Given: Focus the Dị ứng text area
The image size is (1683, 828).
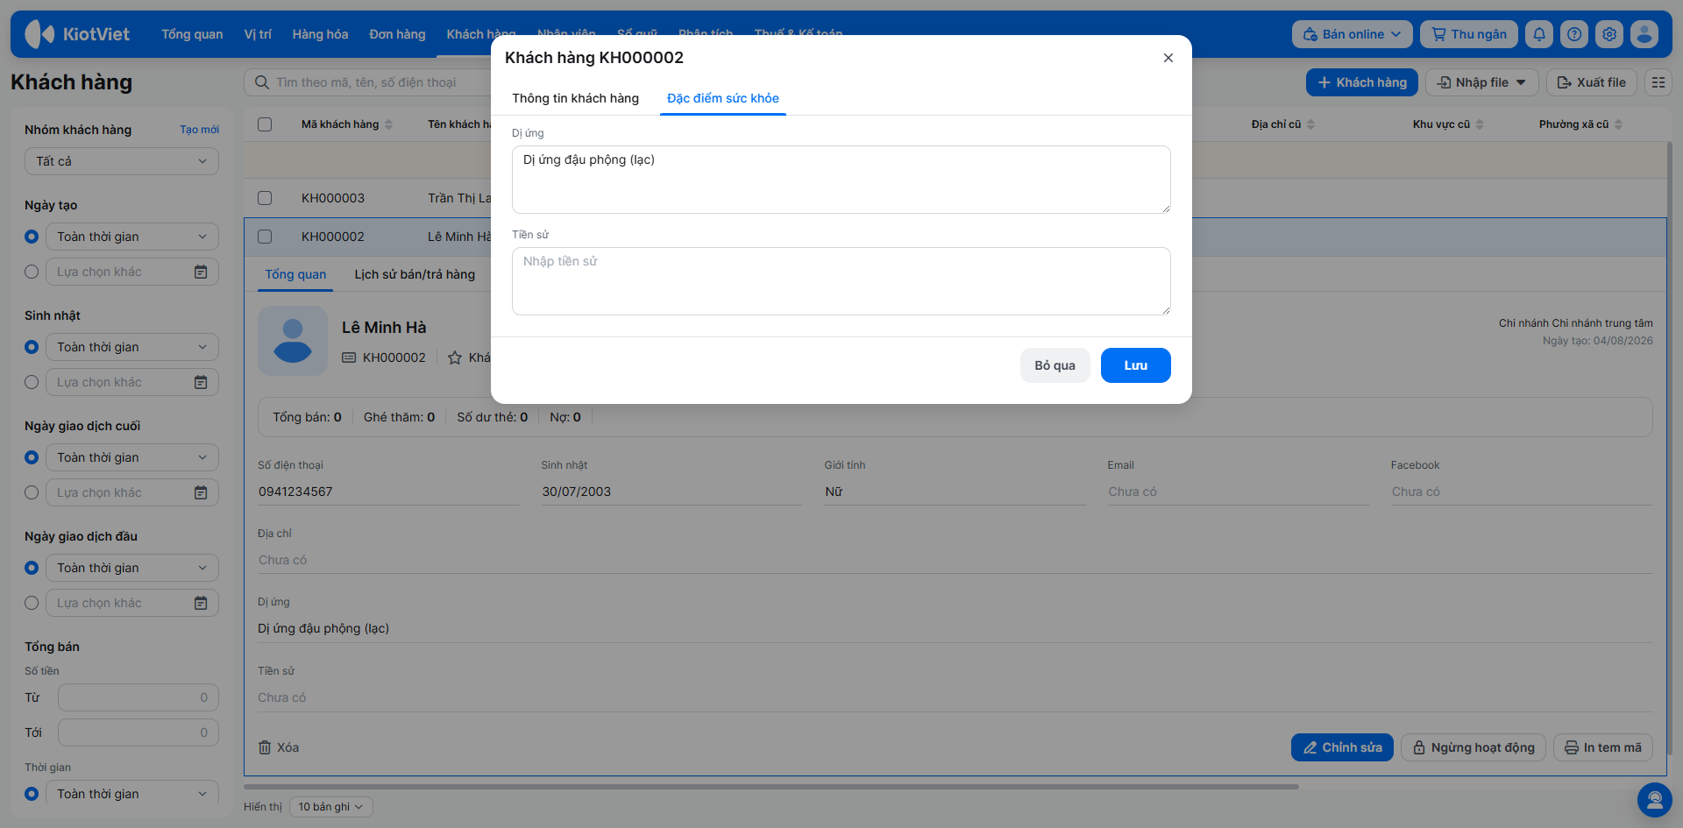Looking at the screenshot, I should coord(841,180).
